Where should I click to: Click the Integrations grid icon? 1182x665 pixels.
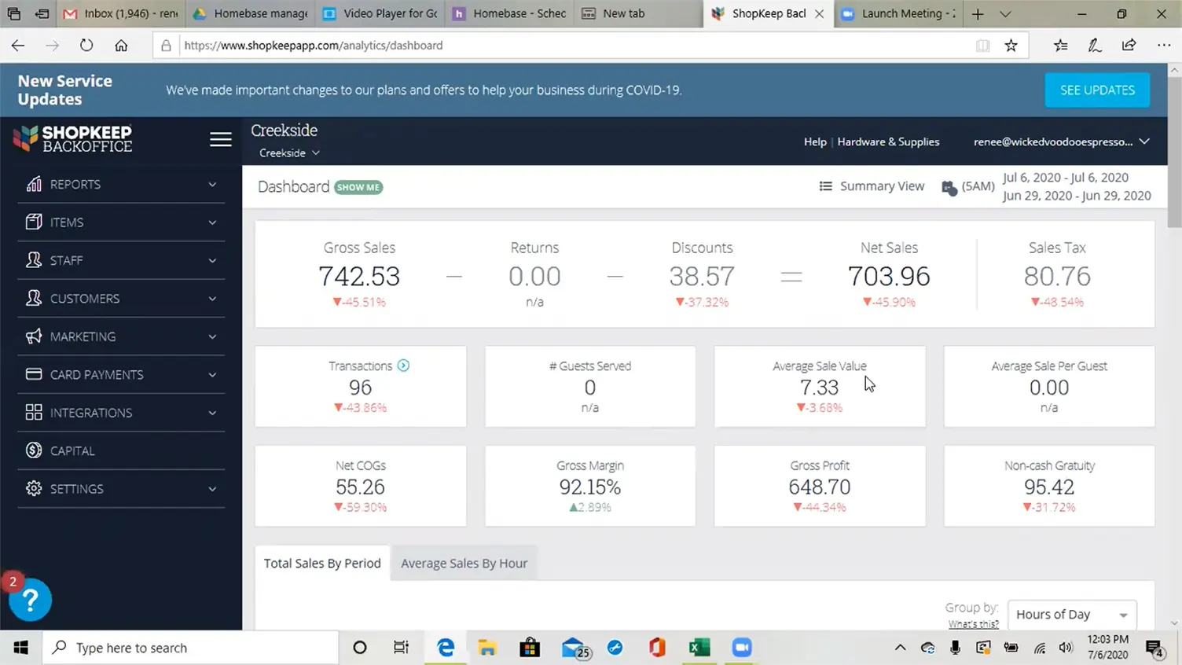click(34, 413)
